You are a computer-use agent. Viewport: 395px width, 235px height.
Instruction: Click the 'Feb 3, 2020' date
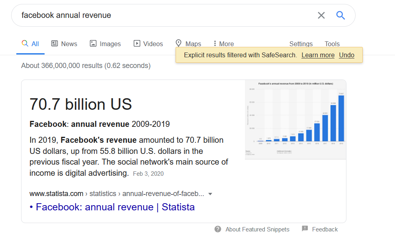click(148, 174)
